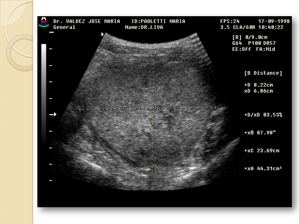The height and width of the screenshot is (224, 299).
Task: Click the General preset label
Action: tap(64, 27)
